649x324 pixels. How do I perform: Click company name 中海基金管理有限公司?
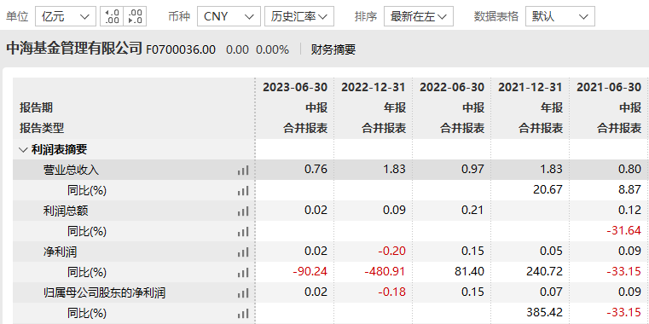(x=74, y=49)
